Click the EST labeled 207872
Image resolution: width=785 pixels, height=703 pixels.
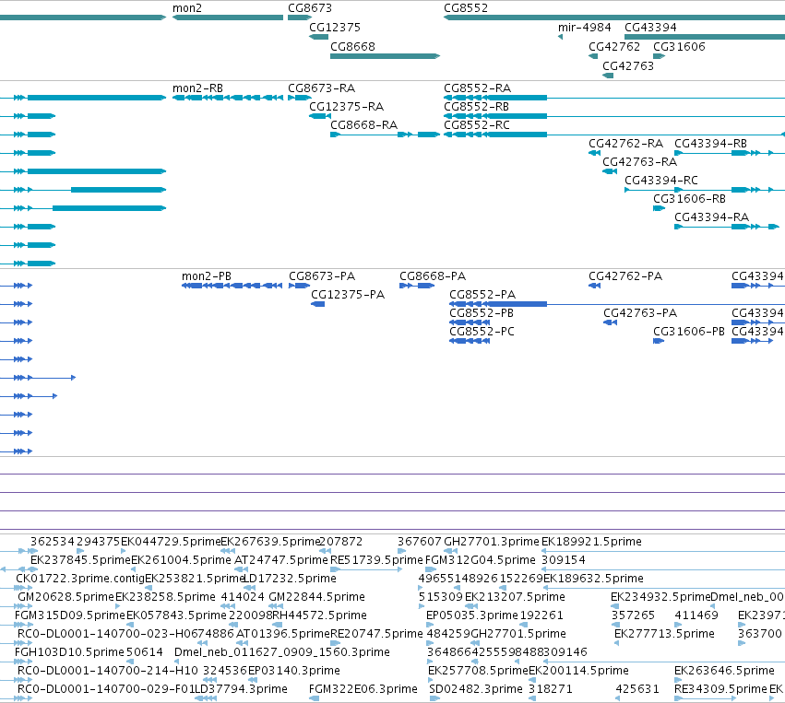point(341,542)
